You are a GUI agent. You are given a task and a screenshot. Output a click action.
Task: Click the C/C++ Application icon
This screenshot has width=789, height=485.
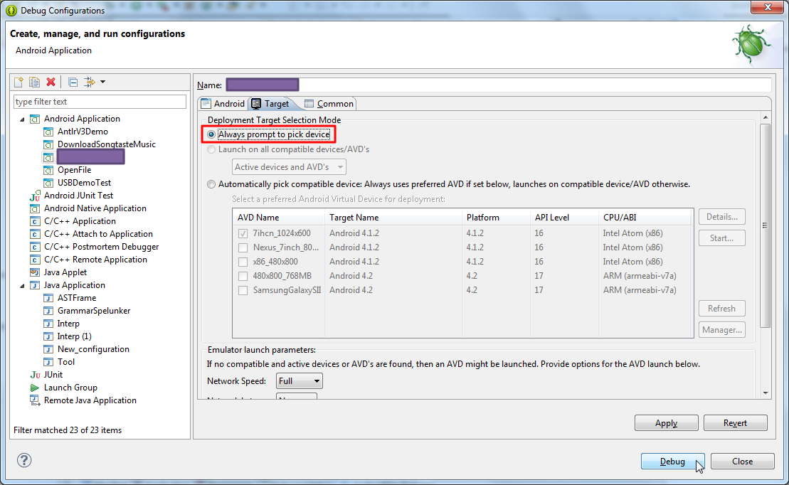click(x=35, y=221)
